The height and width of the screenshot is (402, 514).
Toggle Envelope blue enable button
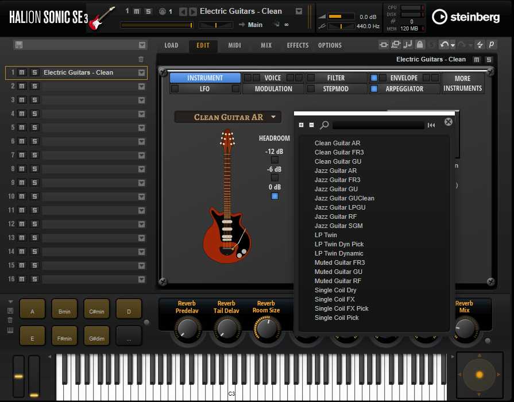374,78
